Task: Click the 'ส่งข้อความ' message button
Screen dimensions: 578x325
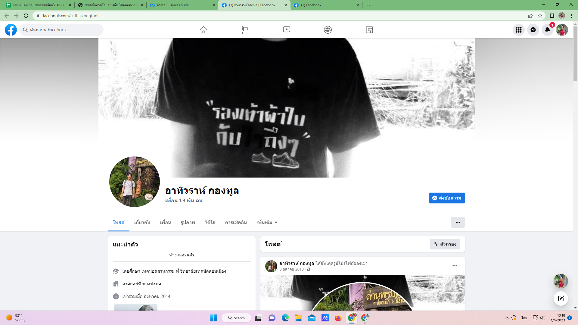Action: click(x=446, y=198)
